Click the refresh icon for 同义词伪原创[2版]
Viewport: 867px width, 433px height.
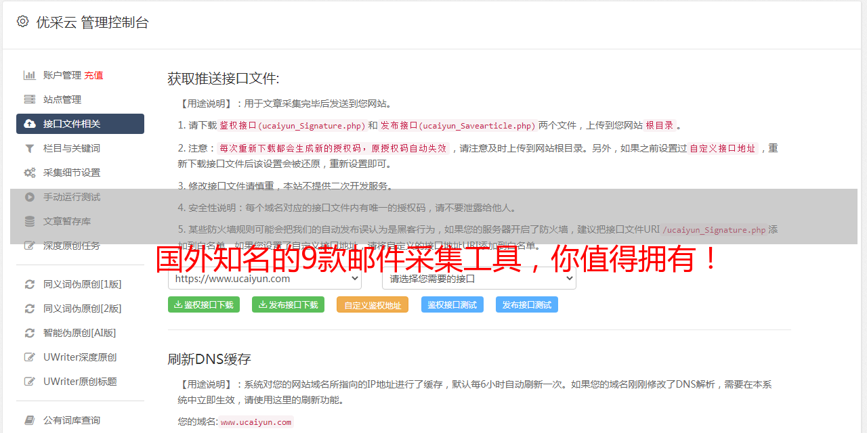click(x=30, y=309)
